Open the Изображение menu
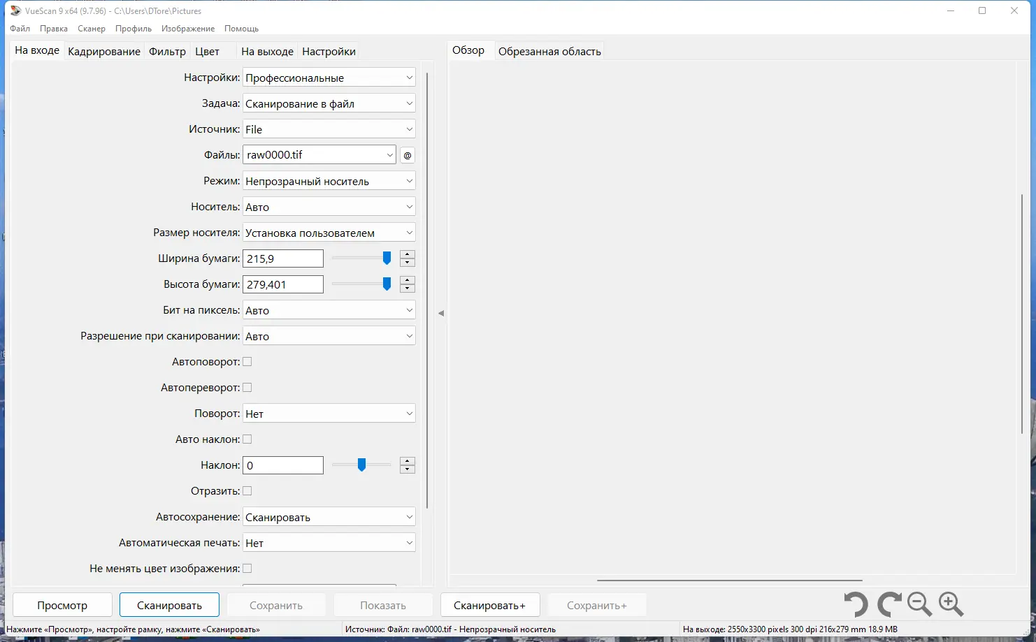This screenshot has width=1036, height=642. [188, 29]
